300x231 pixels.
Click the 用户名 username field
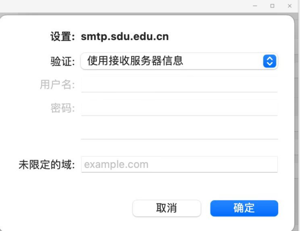[179, 85]
